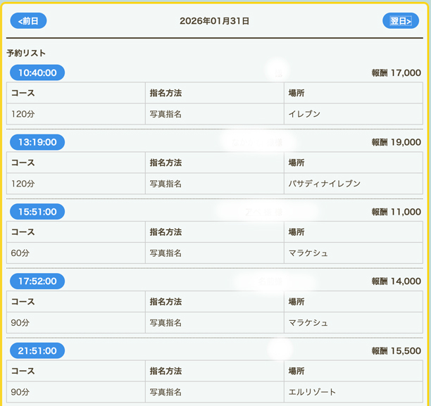This screenshot has height=406, width=431.
Task: Select the 報酬 15,500 amount
Action: [396, 350]
